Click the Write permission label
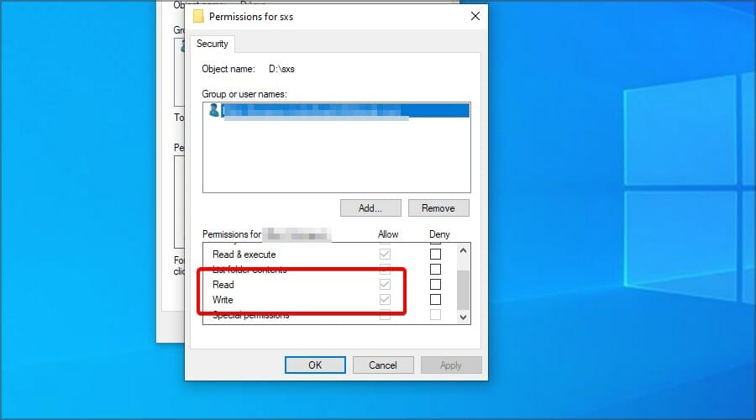 pyautogui.click(x=223, y=299)
